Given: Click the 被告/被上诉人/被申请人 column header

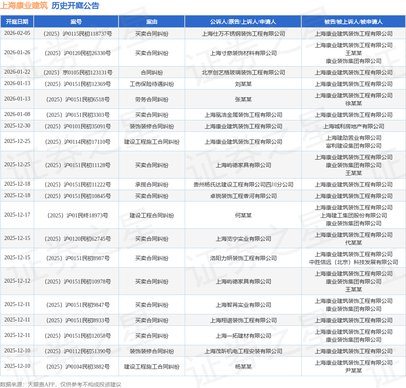Looking at the screenshot, I should (x=353, y=22).
